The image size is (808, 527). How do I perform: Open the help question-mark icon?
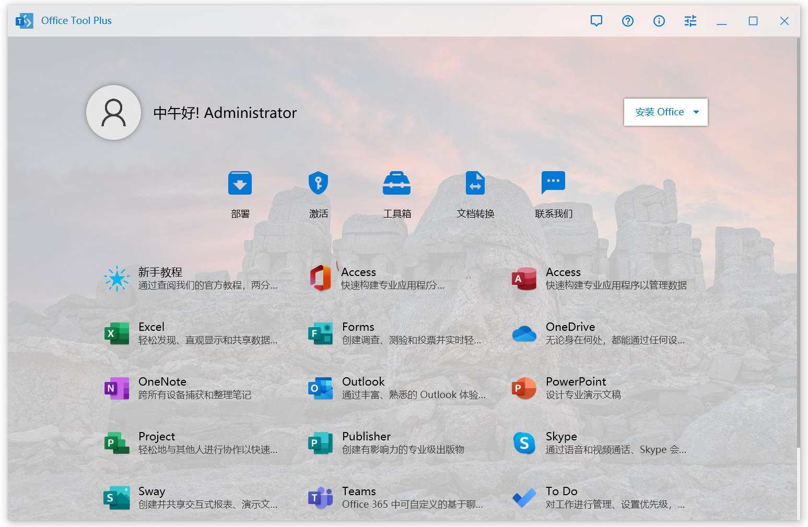(627, 21)
